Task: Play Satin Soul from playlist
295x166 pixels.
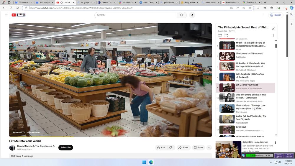Action: (246, 129)
